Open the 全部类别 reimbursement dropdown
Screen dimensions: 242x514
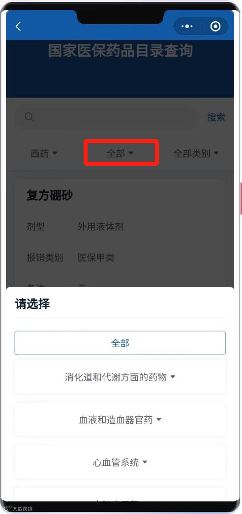[x=196, y=153]
